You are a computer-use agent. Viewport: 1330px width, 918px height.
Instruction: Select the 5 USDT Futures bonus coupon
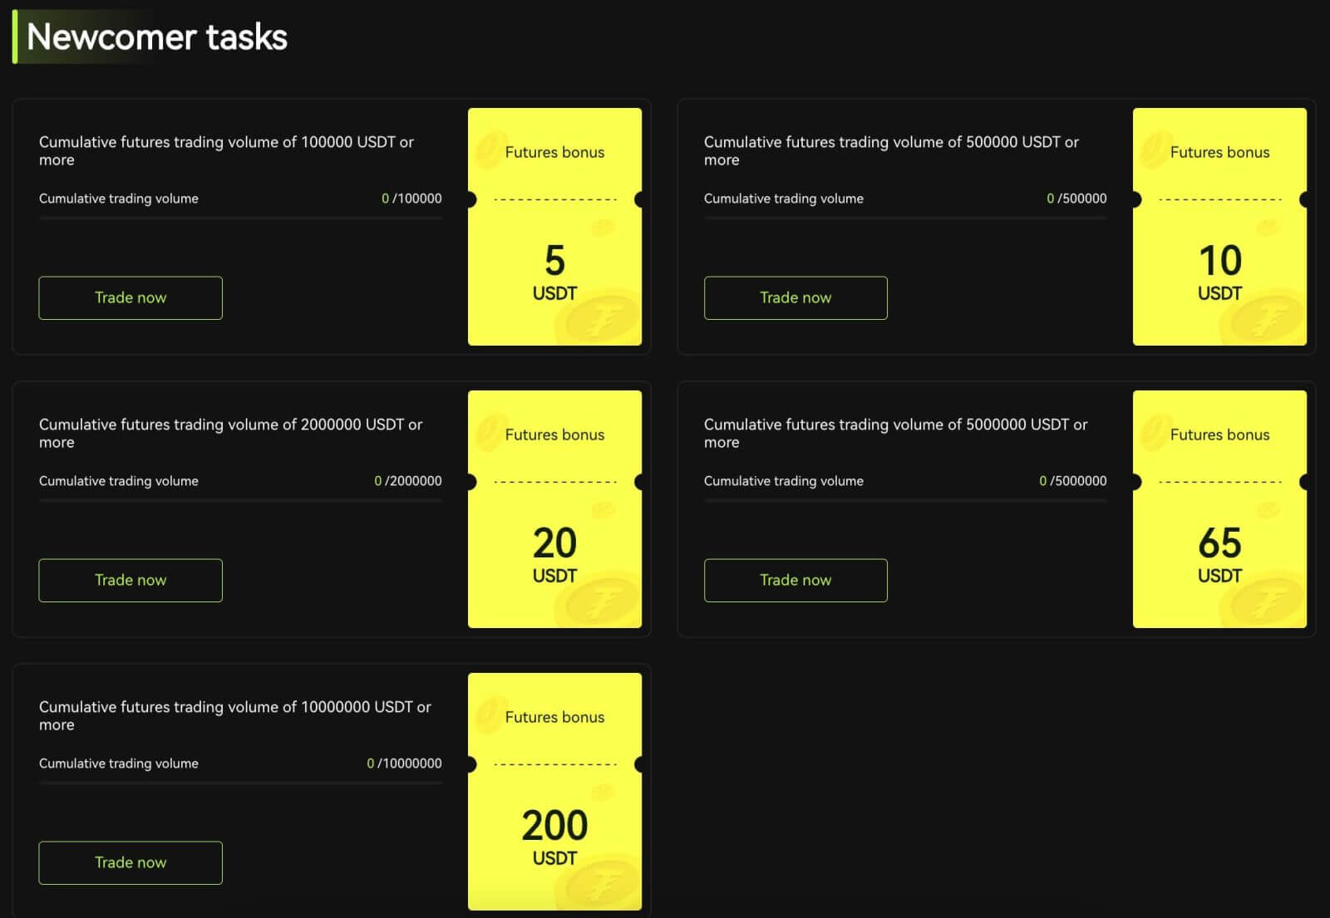pyautogui.click(x=554, y=226)
